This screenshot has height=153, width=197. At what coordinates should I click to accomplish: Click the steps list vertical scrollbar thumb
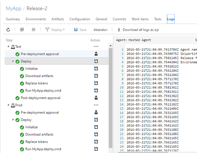pyautogui.click(x=110, y=98)
